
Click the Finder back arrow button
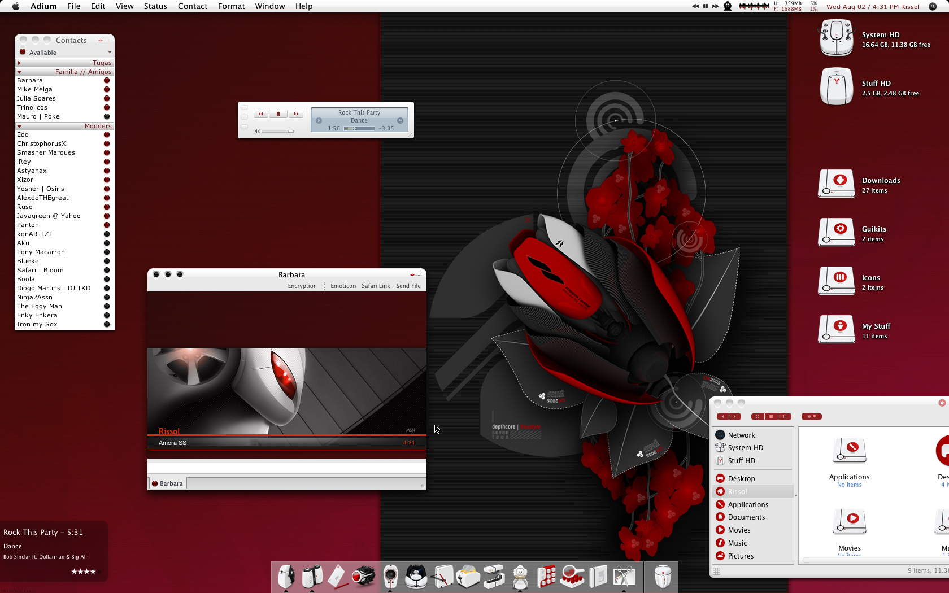click(722, 416)
